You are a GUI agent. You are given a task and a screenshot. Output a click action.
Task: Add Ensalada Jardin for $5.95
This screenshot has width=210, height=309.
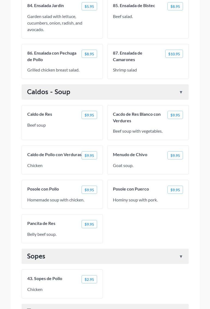[x=89, y=6]
